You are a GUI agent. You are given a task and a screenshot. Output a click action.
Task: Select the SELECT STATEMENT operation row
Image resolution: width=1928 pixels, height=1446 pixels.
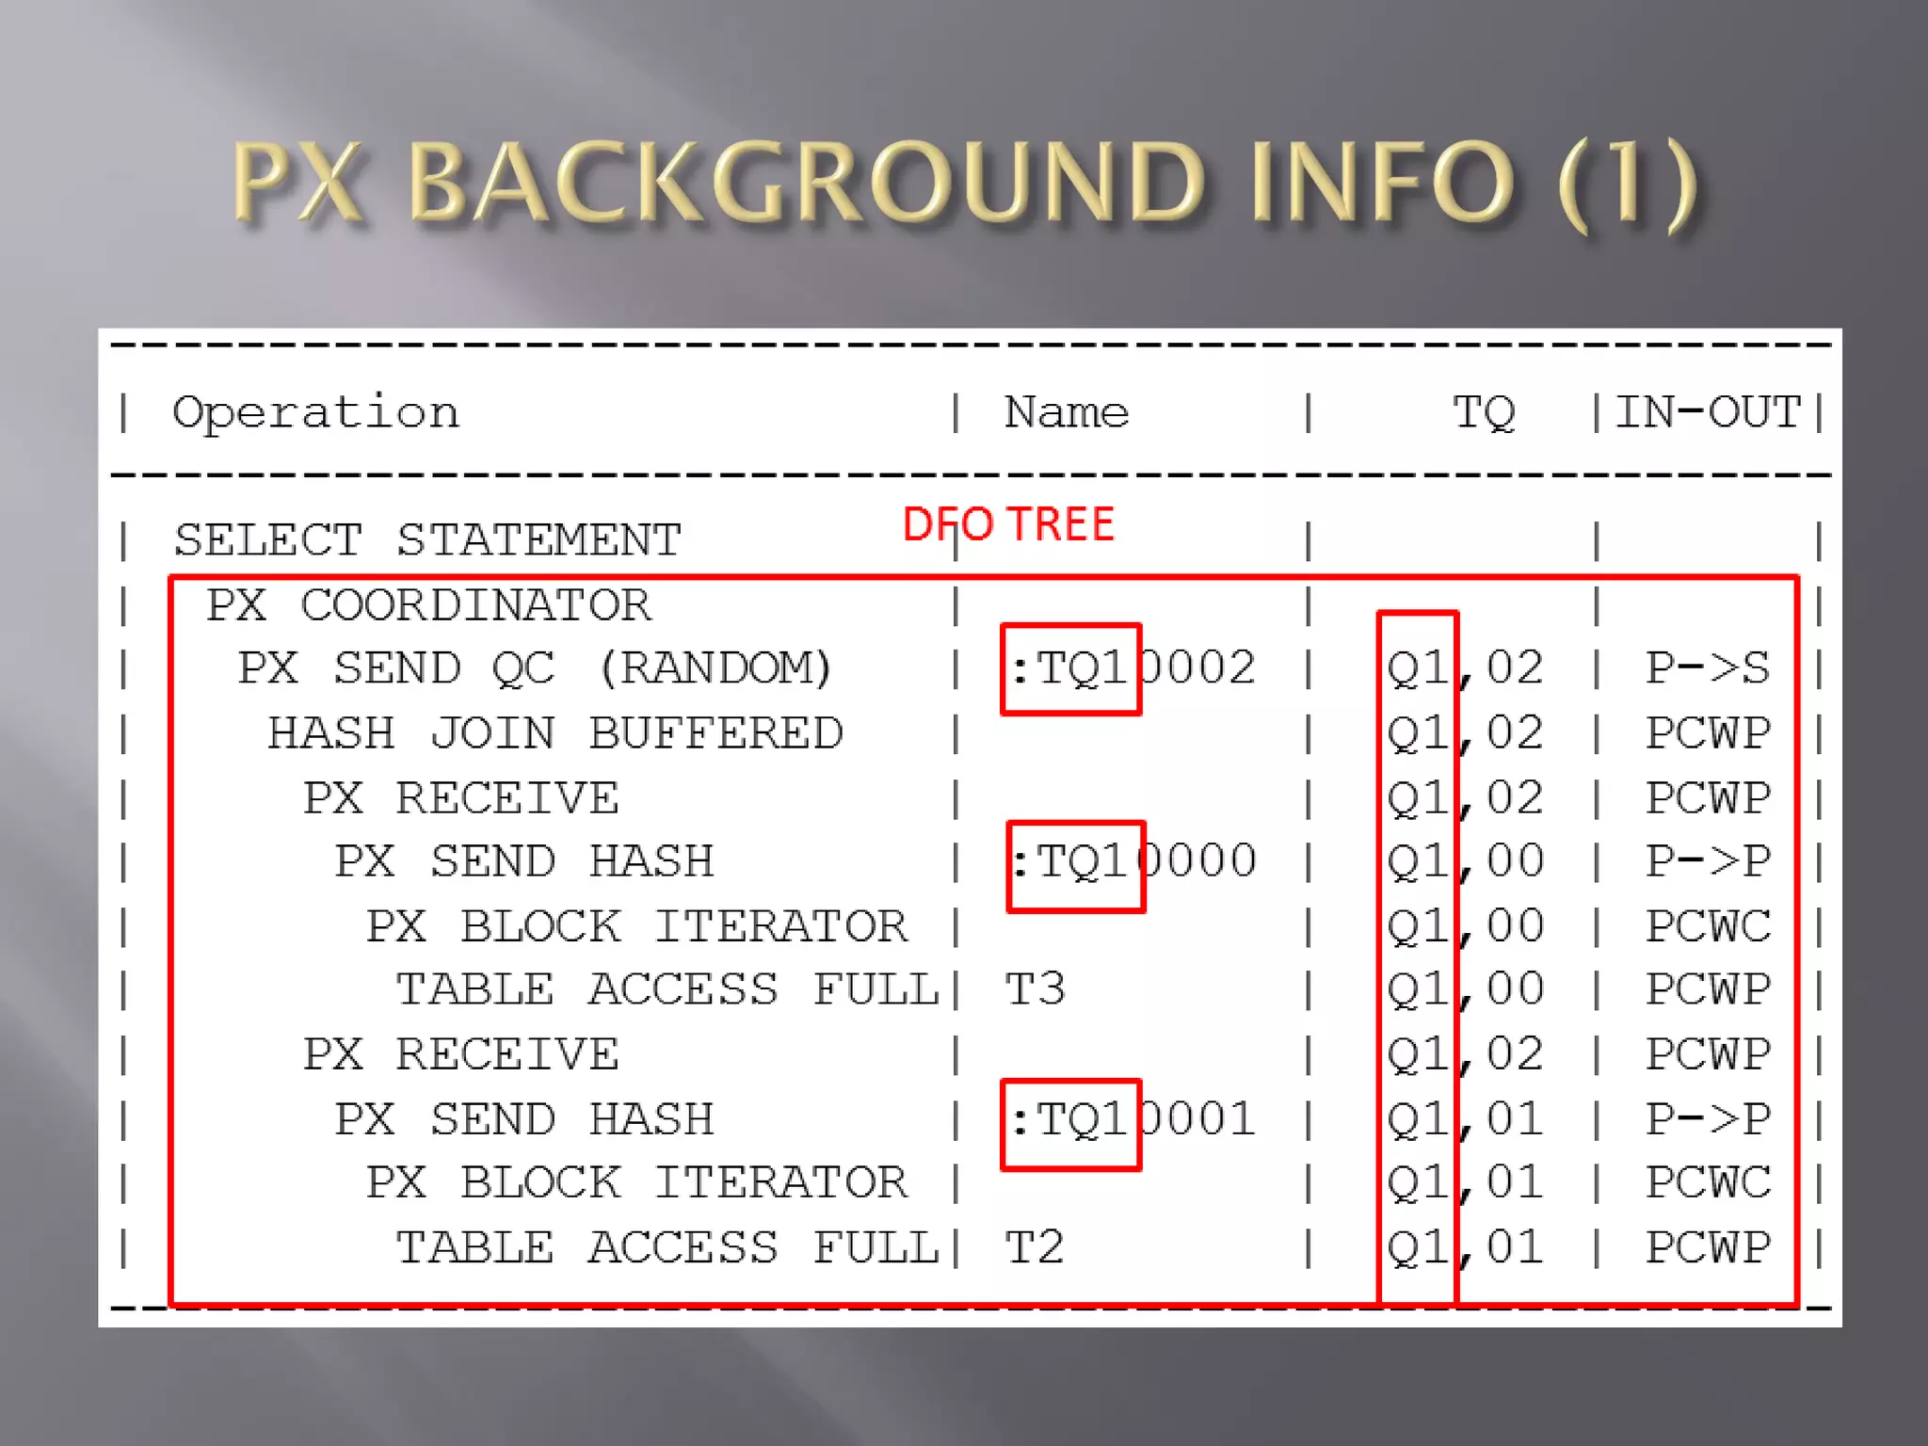[427, 540]
